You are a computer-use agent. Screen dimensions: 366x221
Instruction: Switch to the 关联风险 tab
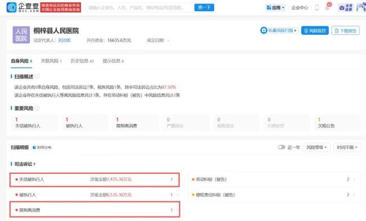[x=51, y=61]
